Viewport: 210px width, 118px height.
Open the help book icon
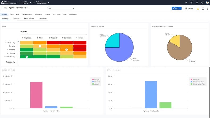click(192, 2)
